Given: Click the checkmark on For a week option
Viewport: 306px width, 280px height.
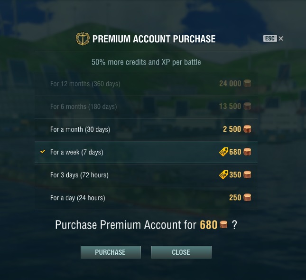Looking at the screenshot, I should pos(43,152).
